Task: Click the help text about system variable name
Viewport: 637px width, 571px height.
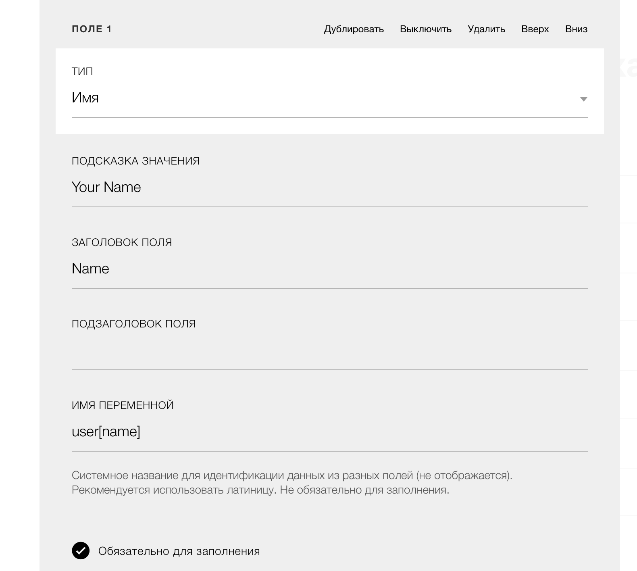Action: coord(292,483)
